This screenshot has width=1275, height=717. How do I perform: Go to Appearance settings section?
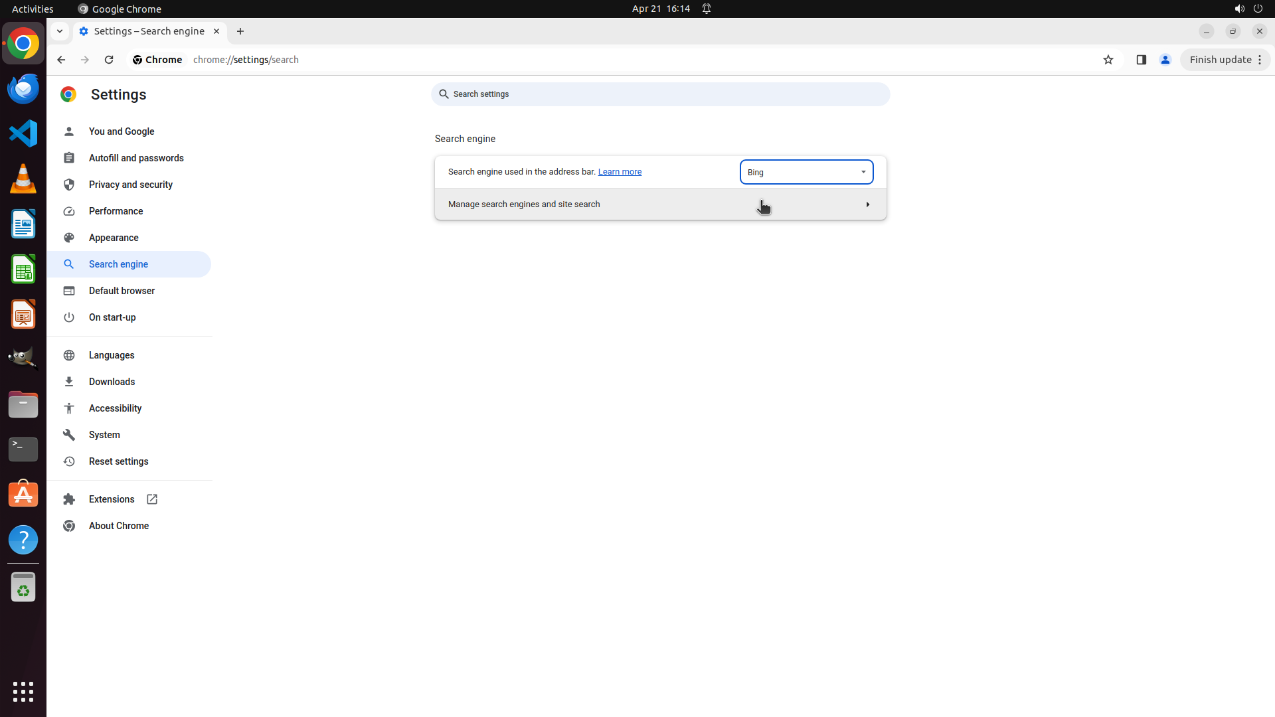coord(114,238)
